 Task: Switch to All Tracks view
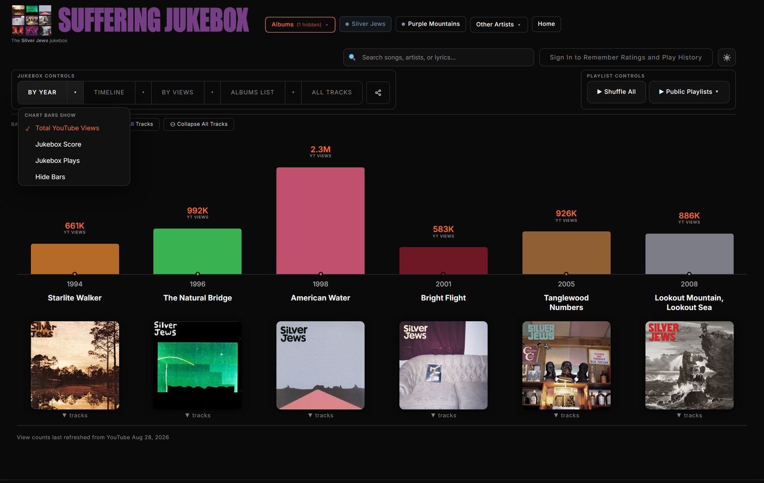coord(332,93)
